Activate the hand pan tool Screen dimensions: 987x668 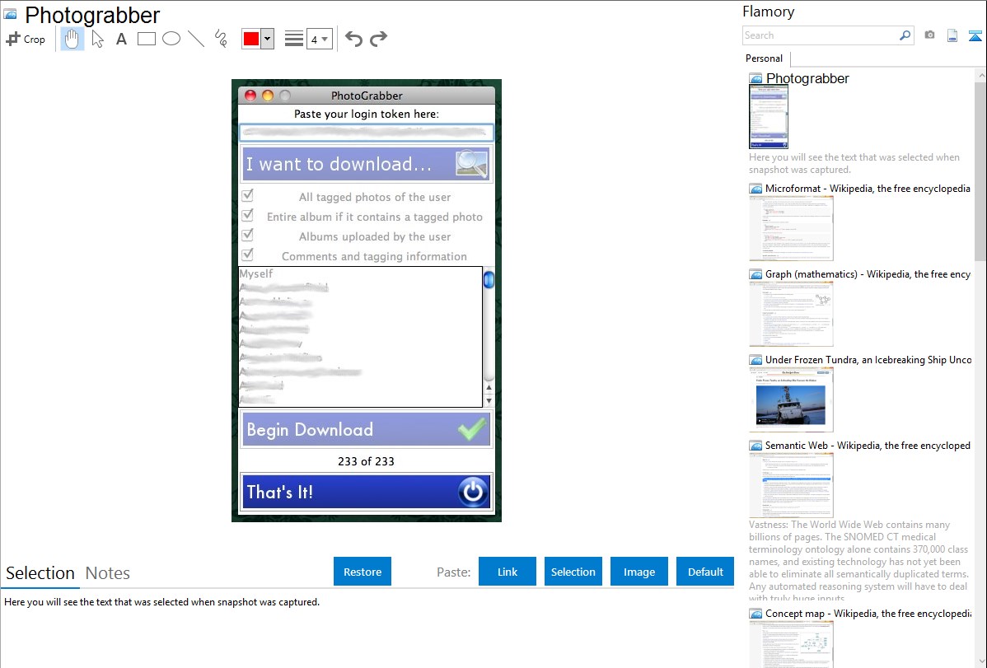click(73, 39)
